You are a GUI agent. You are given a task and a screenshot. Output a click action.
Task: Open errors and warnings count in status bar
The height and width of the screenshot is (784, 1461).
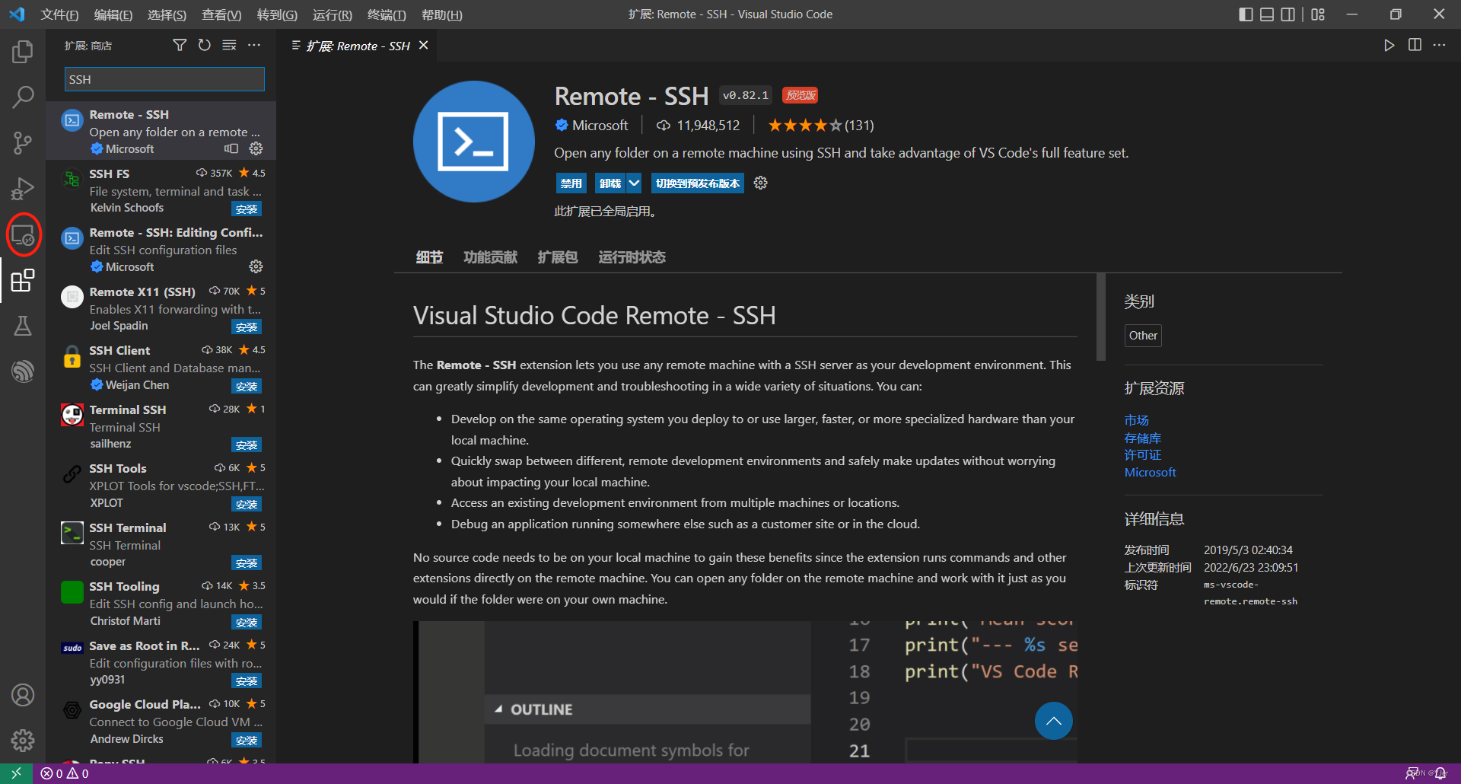(65, 773)
